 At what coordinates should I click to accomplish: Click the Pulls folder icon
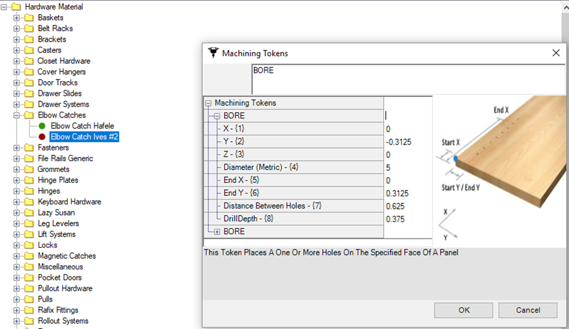tap(28, 299)
